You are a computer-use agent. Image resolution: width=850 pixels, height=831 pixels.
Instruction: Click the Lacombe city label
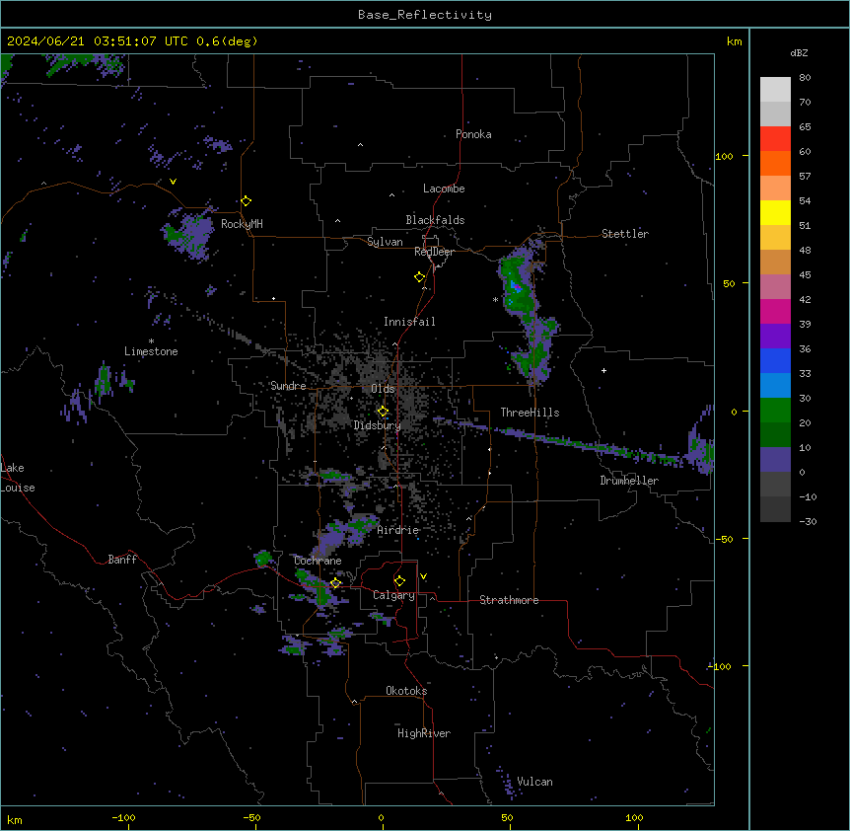[x=444, y=189]
